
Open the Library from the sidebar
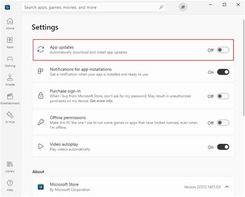pyautogui.click(x=10, y=166)
